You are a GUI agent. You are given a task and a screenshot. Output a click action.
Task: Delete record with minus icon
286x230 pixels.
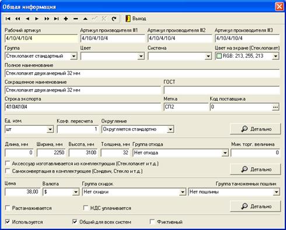tap(75, 19)
